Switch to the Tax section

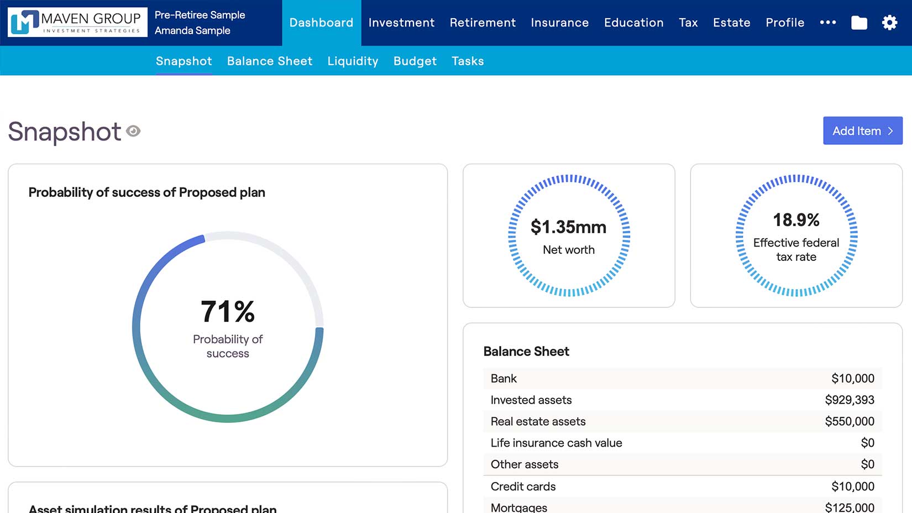tap(688, 23)
